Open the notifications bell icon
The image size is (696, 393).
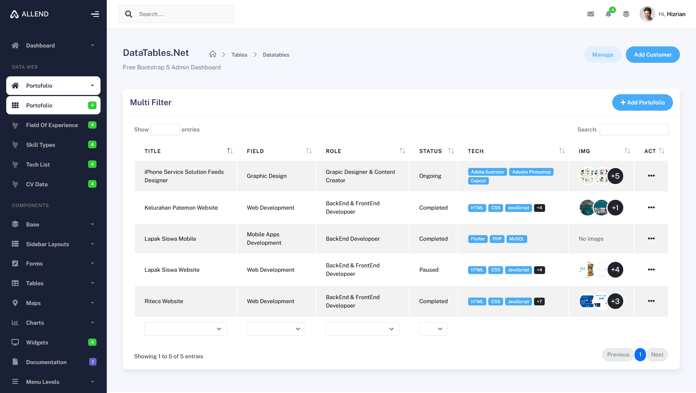[x=608, y=14]
